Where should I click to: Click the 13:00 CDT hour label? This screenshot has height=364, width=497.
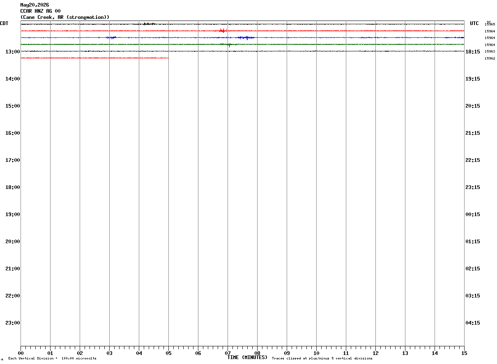tap(13, 51)
